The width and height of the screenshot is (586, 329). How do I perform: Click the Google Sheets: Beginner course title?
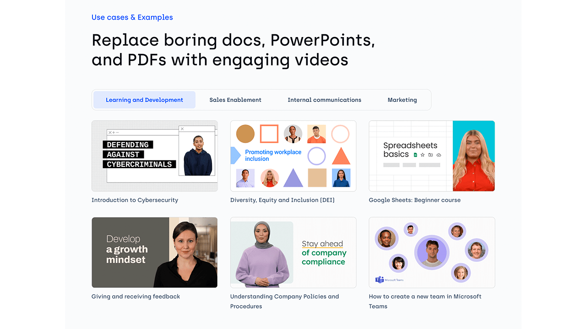click(414, 200)
